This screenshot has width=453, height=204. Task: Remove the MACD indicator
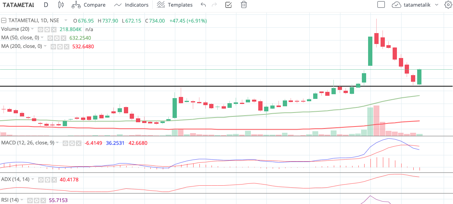(x=79, y=143)
